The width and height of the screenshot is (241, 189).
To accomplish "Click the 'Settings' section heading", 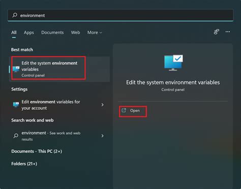I will pos(19,89).
